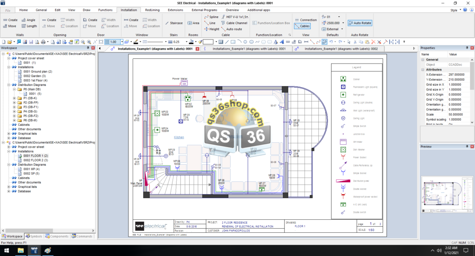Click the Save diskette toolbar icon
475x256 pixels.
(x=31, y=42)
